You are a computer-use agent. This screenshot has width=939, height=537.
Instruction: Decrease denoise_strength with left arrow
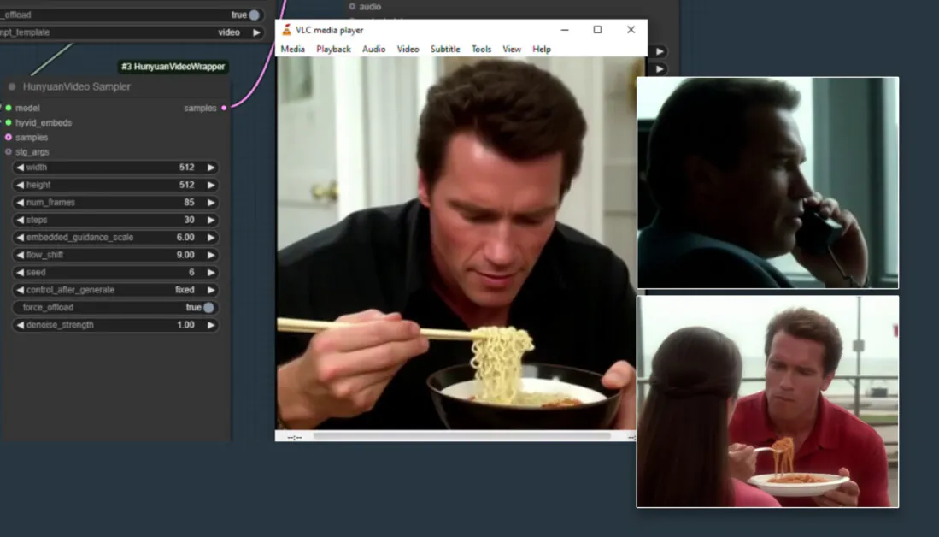[20, 325]
